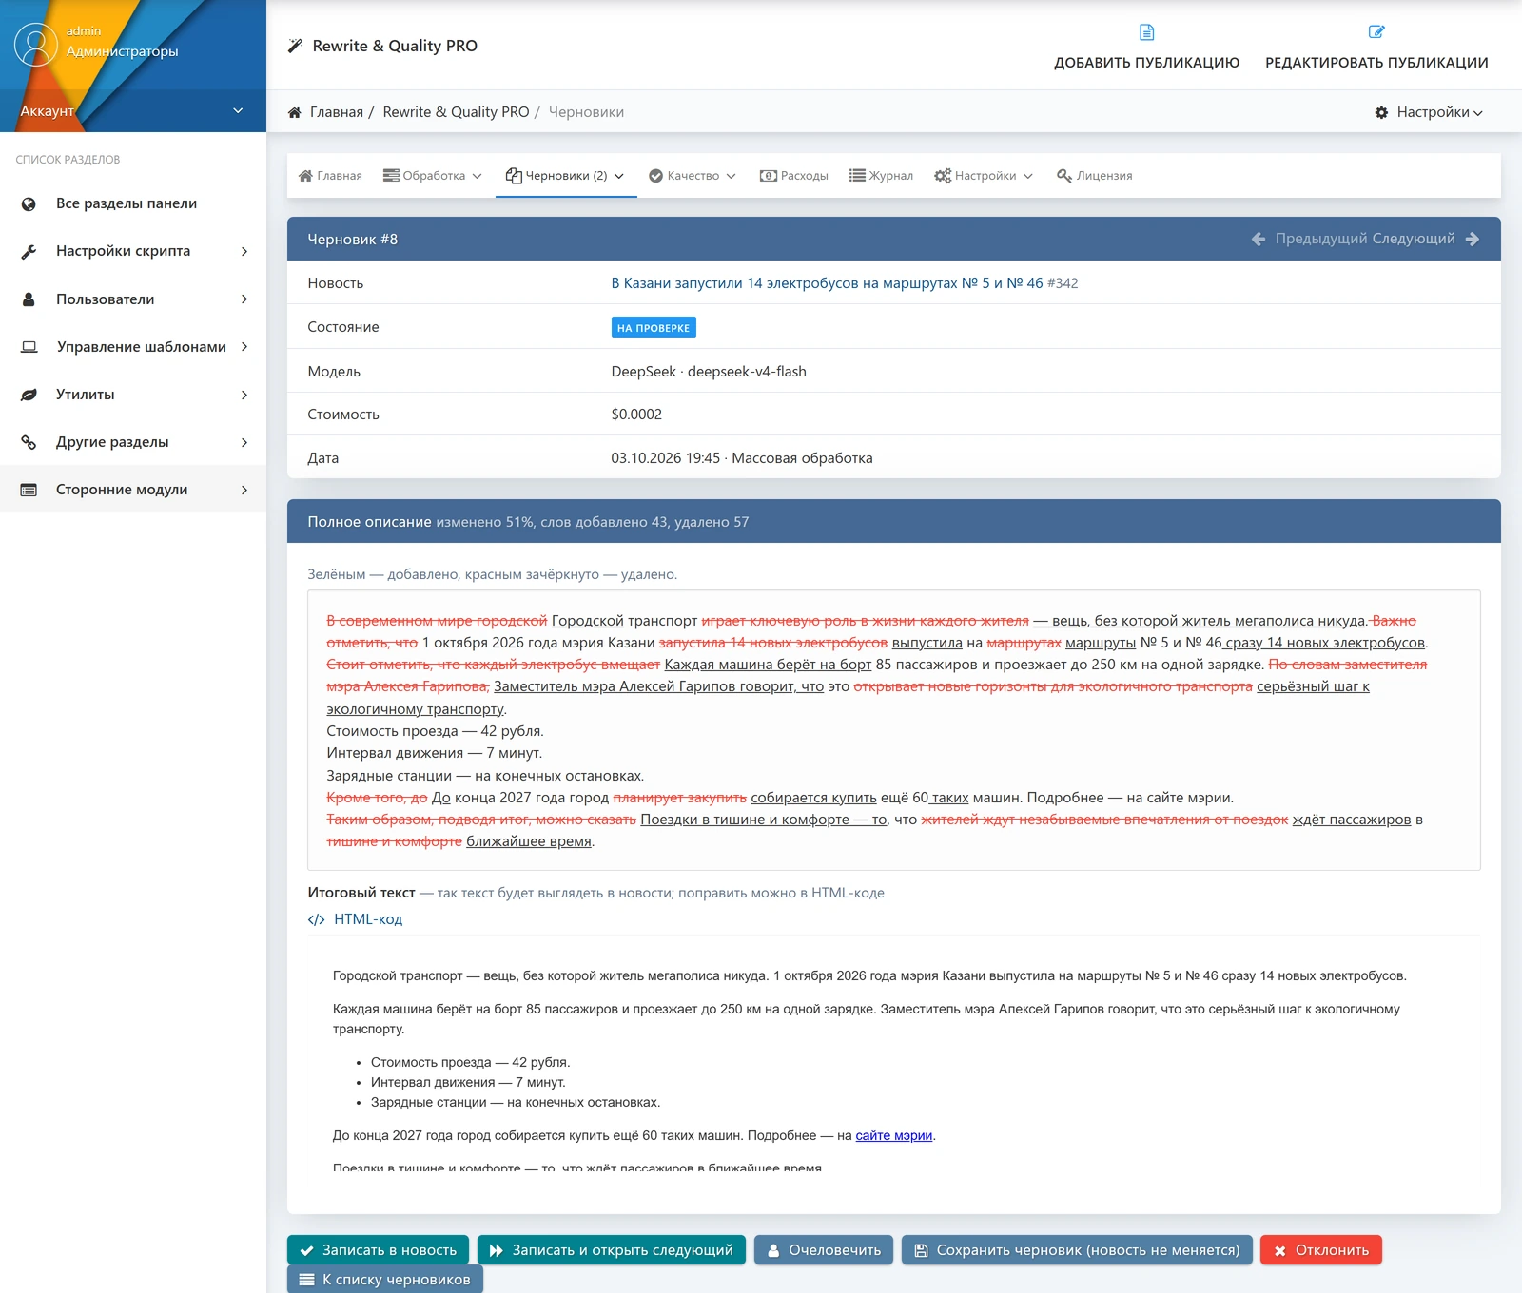Image resolution: width=1522 pixels, height=1293 pixels.
Task: Open Rewrite & Quality PRO breadcrumb link
Action: pos(456,112)
